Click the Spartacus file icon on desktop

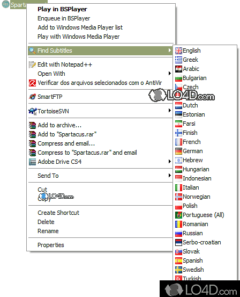click(5, 4)
